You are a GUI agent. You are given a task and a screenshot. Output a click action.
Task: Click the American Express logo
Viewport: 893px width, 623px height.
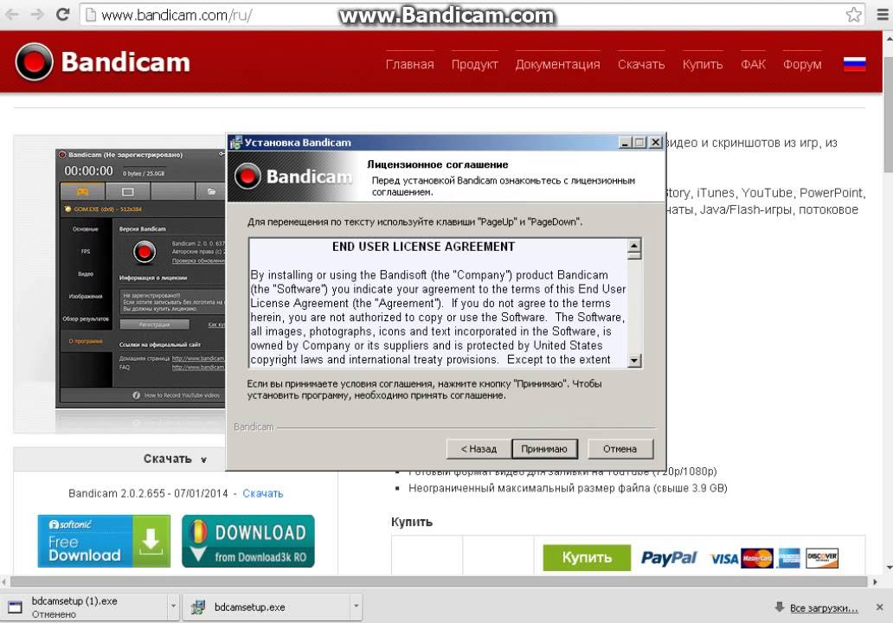(x=789, y=558)
